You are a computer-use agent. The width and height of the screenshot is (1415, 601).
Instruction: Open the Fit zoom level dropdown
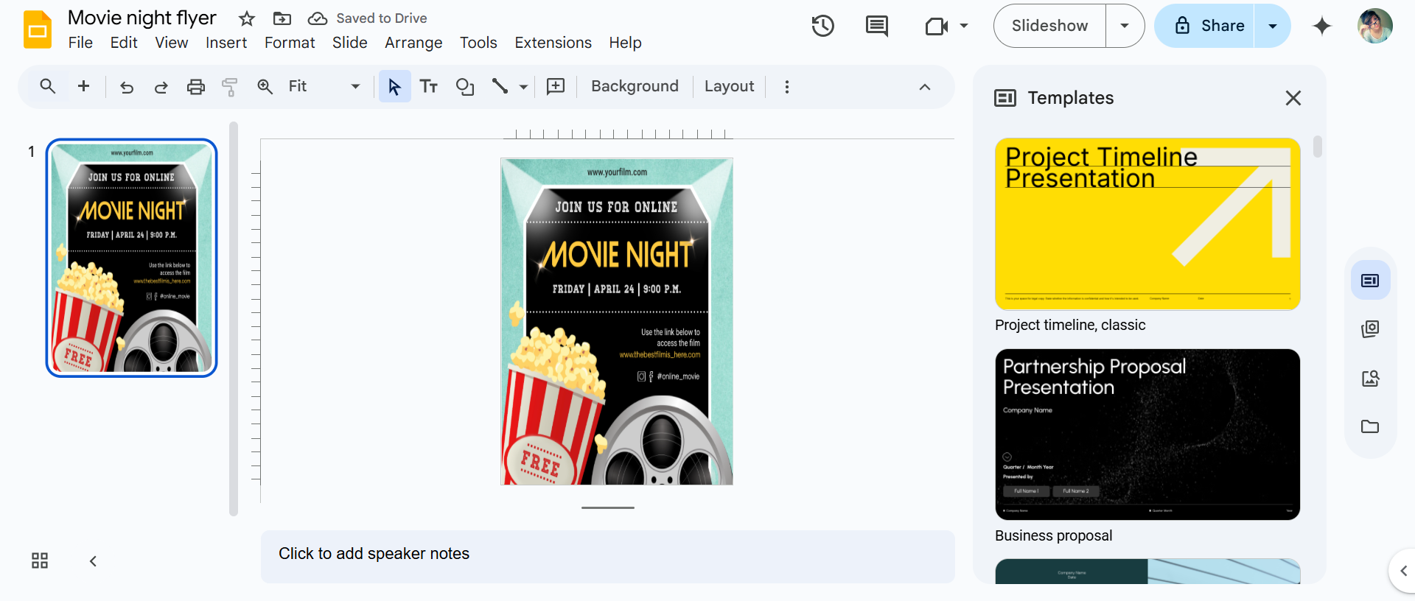pyautogui.click(x=324, y=87)
